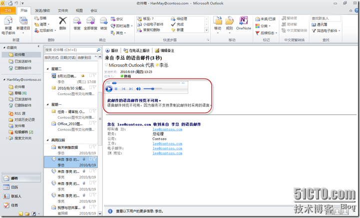The width and height of the screenshot is (360, 218).
Task: Mute the voicemail player volume icon
Action: 138,89
